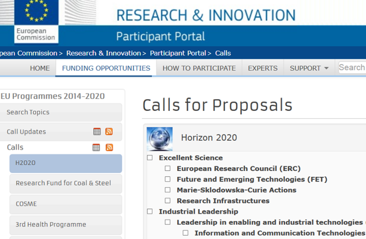Open the Calls RSS feed icon
366x239 pixels.
coord(109,147)
